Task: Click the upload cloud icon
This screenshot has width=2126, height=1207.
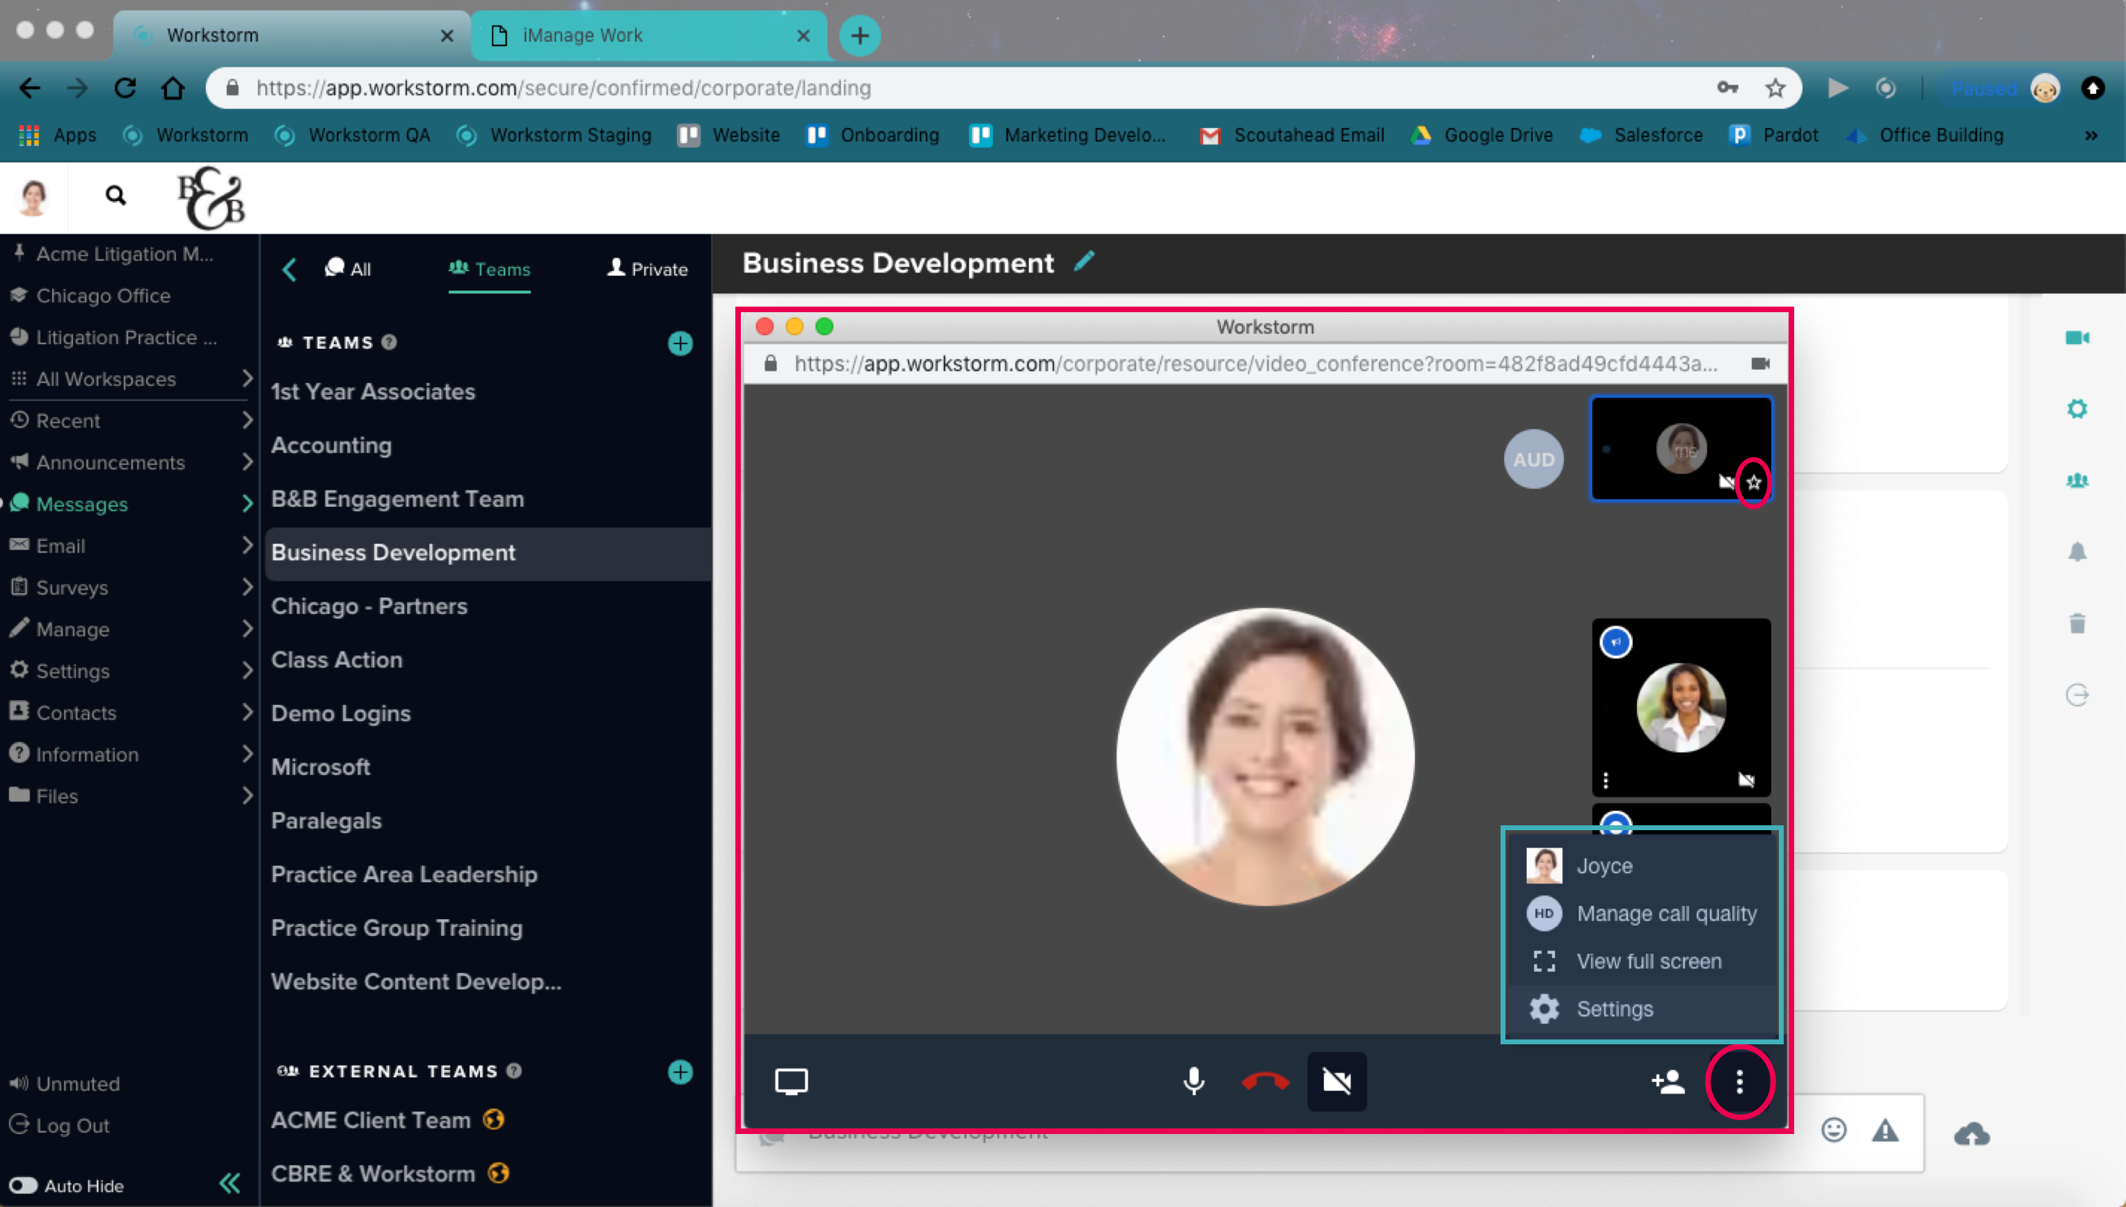Action: (1971, 1133)
